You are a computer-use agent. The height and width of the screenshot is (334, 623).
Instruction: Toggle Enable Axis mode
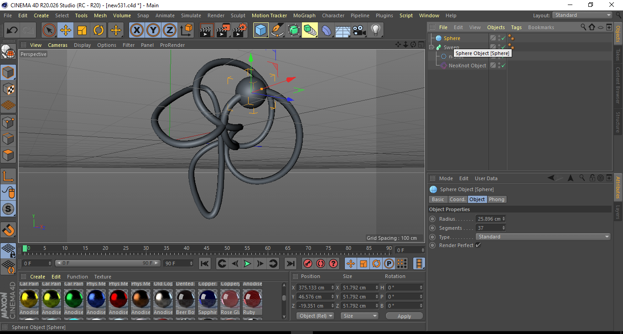(8, 176)
